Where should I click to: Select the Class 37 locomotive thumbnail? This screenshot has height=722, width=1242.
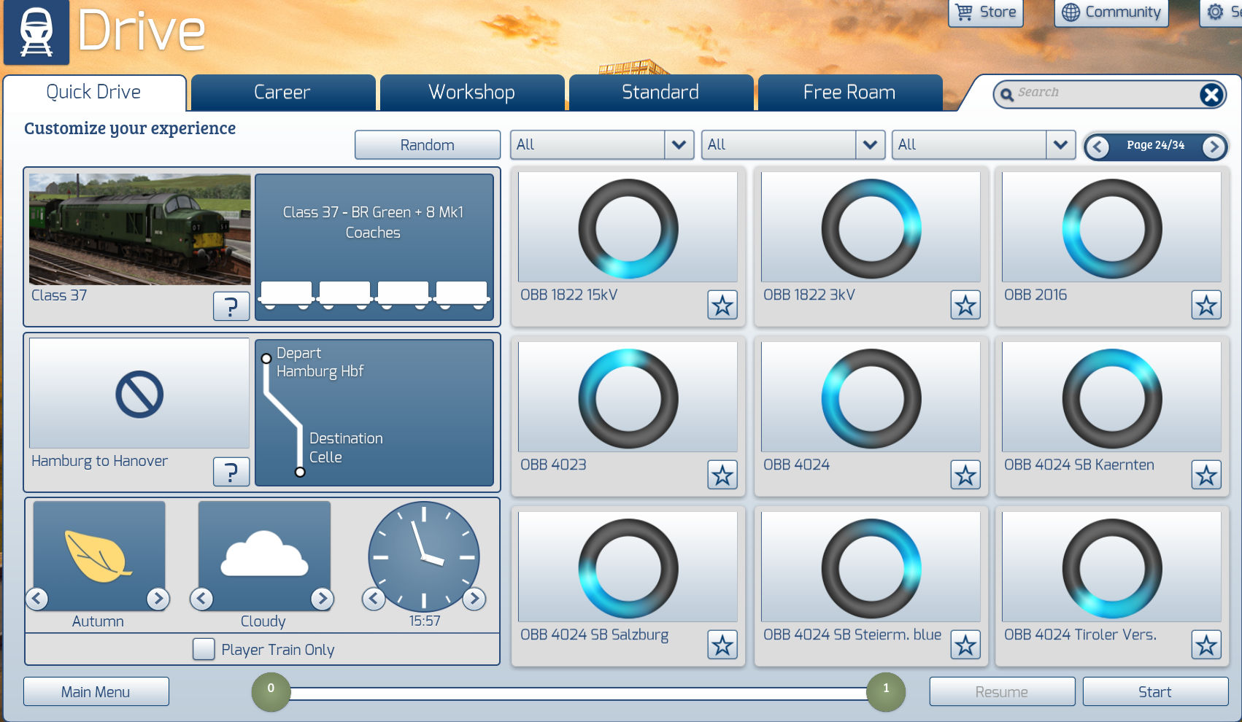[140, 229]
